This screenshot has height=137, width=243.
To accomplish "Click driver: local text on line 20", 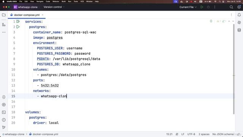I will click(x=46, y=123).
